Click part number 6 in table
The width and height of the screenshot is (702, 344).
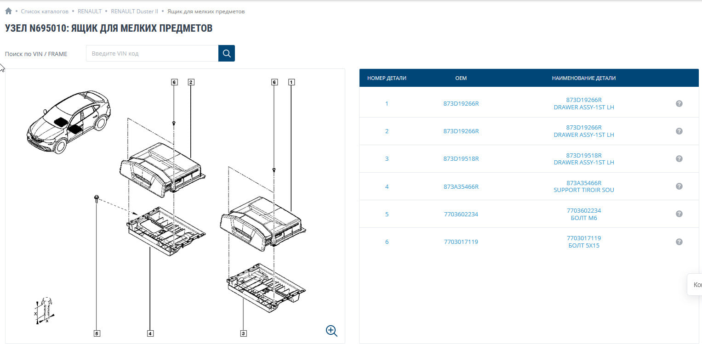[x=387, y=242]
